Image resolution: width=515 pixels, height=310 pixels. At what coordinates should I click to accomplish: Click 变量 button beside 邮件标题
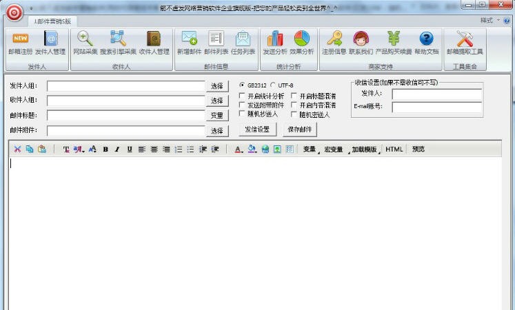click(217, 116)
